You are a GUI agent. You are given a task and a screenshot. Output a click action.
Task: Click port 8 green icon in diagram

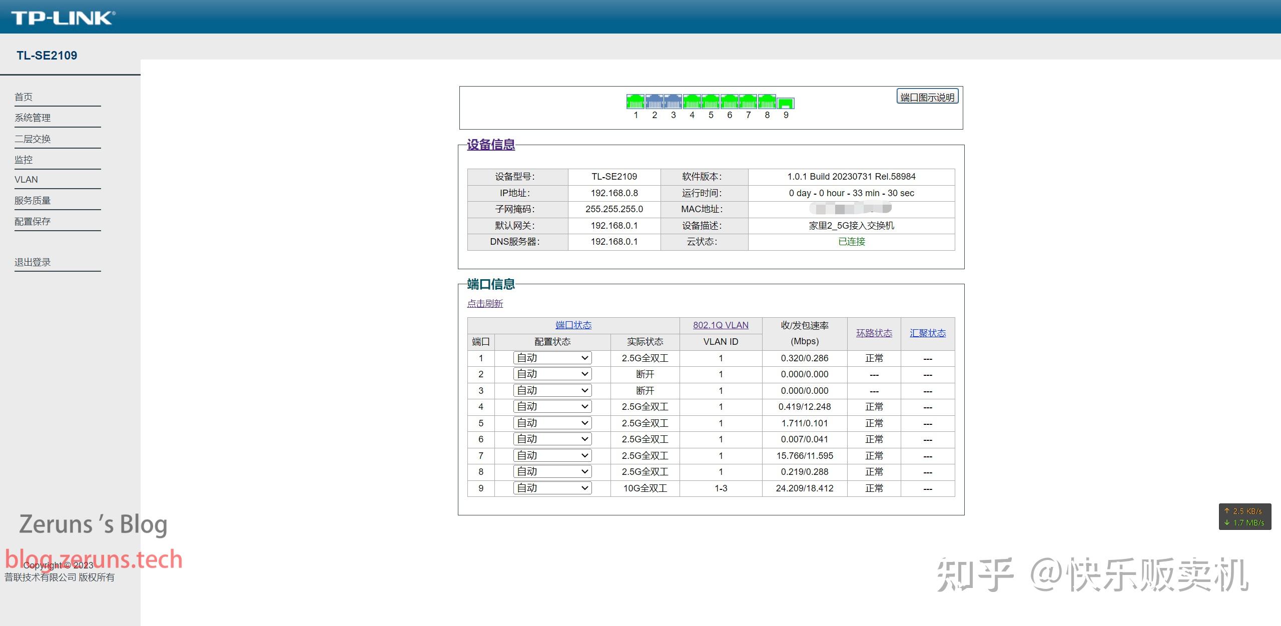point(767,102)
